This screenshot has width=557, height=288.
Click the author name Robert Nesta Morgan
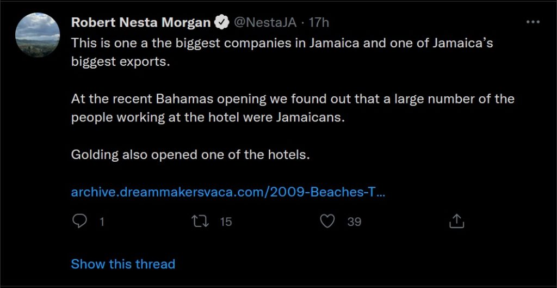point(141,23)
